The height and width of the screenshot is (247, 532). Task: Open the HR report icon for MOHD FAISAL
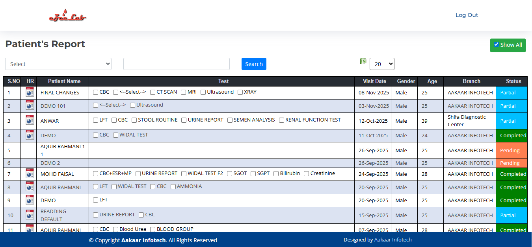point(30,174)
